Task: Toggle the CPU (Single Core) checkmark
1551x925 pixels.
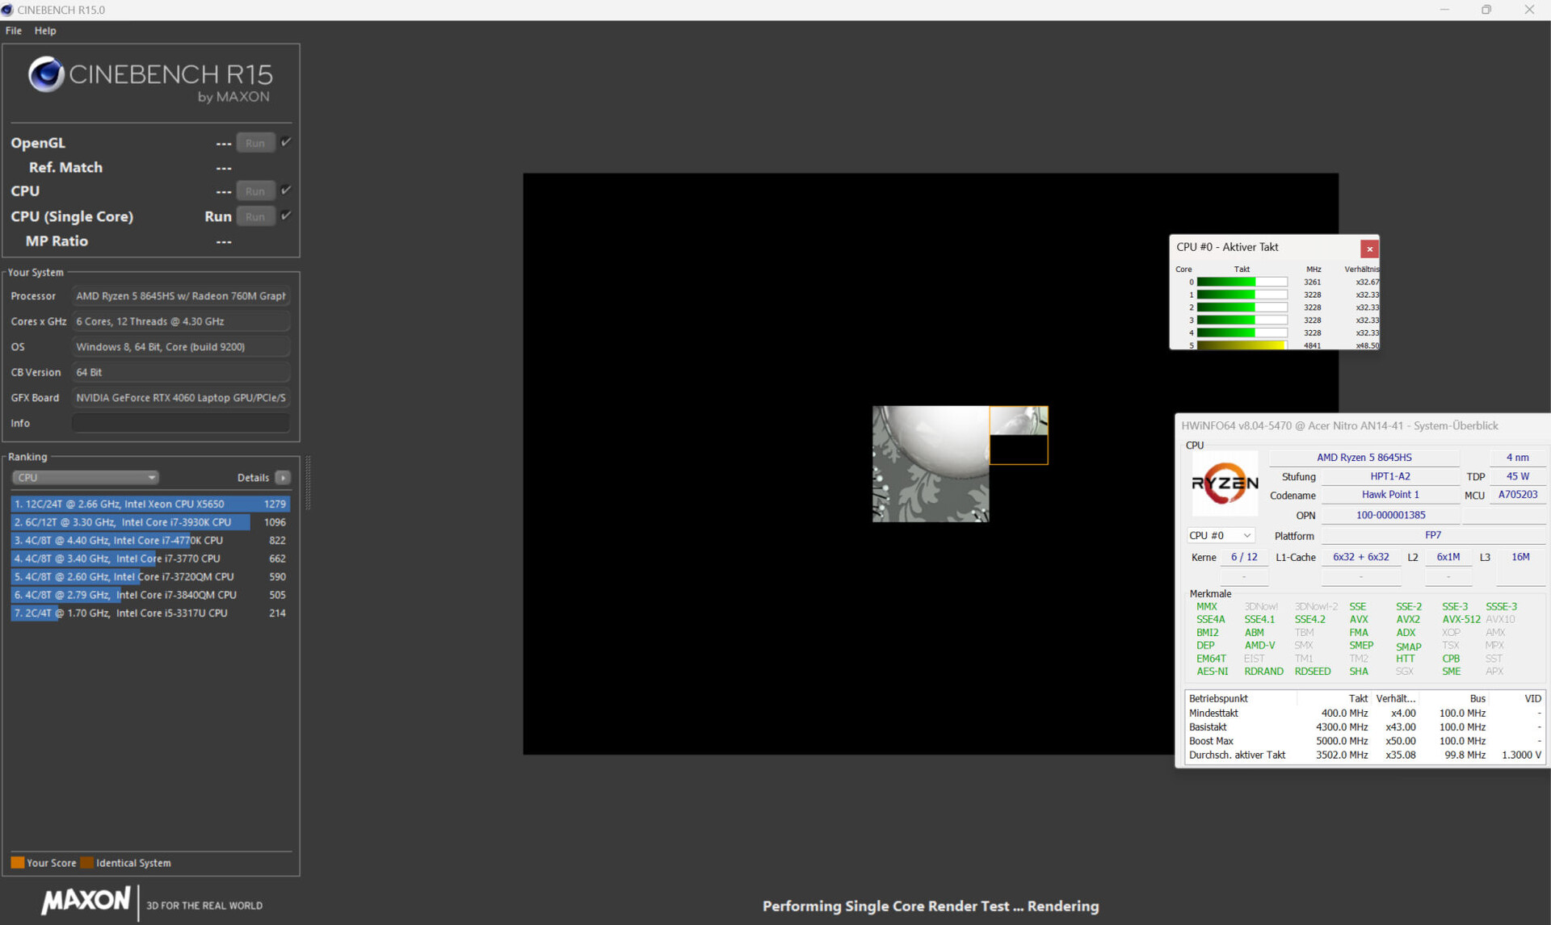Action: point(286,216)
